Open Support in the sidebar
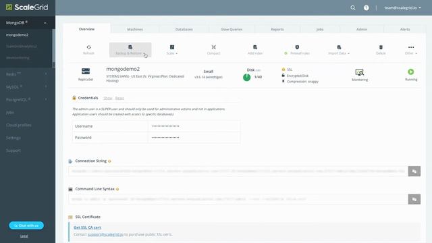 [13, 151]
